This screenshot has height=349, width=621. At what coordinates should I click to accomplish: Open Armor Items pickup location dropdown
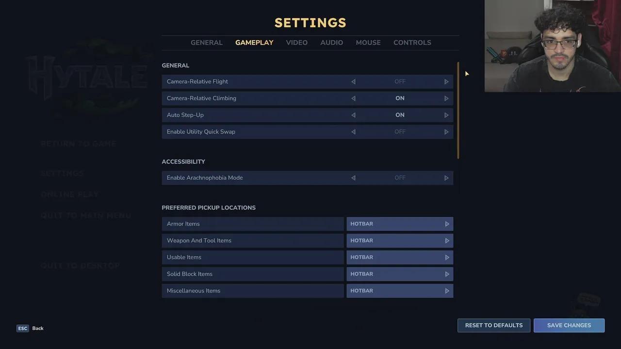400,224
